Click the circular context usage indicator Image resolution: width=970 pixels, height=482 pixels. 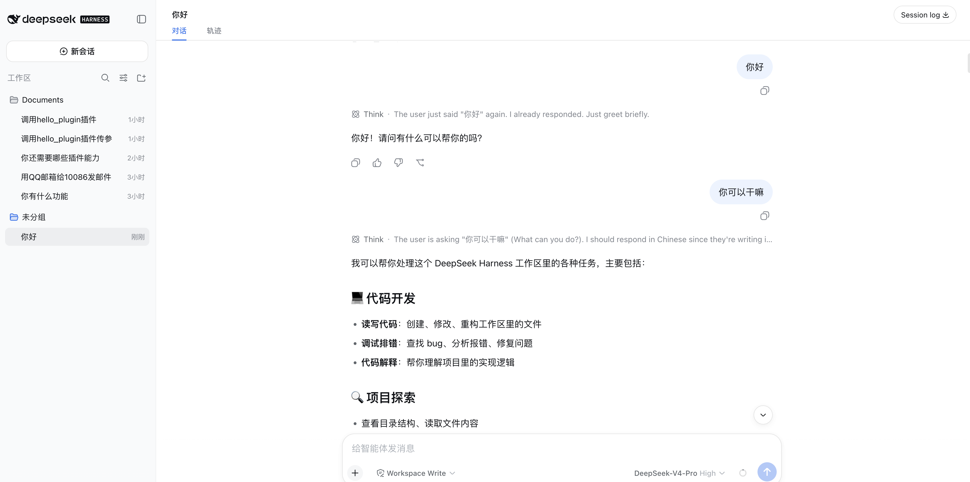(743, 473)
